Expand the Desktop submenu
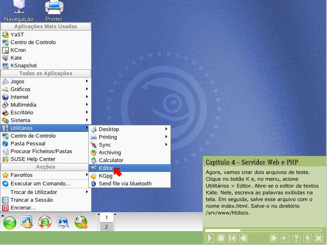Screen dimensions: 327x245 (129, 129)
